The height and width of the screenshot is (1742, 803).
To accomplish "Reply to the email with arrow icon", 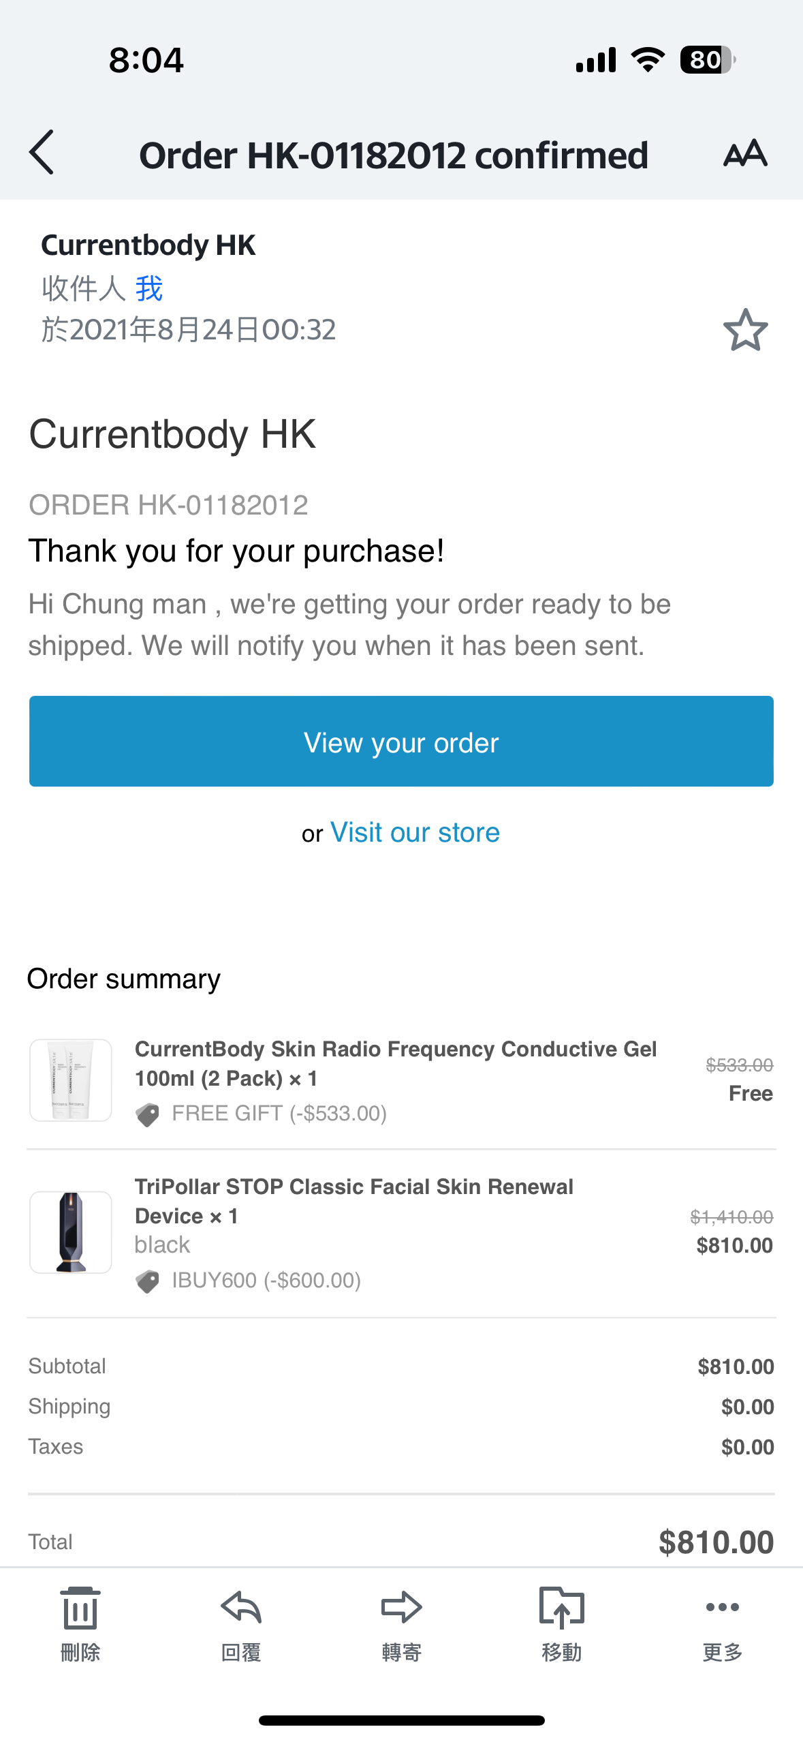I will point(241,1622).
